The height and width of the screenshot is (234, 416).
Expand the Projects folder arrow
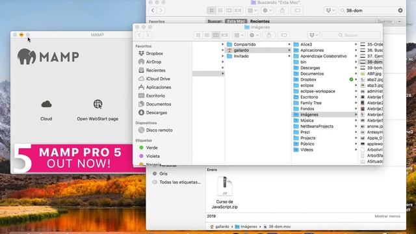[x=356, y=138]
